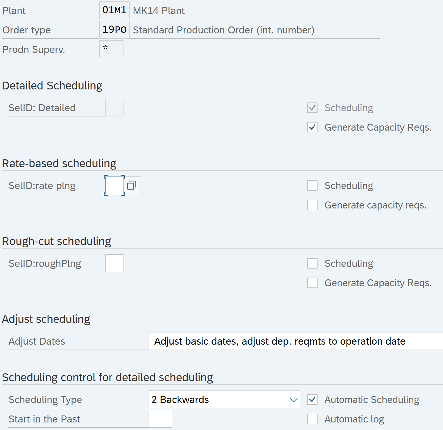Viewport: 443px width, 430px height.
Task: Toggle the Detailed Scheduling checkbox
Action: point(312,108)
